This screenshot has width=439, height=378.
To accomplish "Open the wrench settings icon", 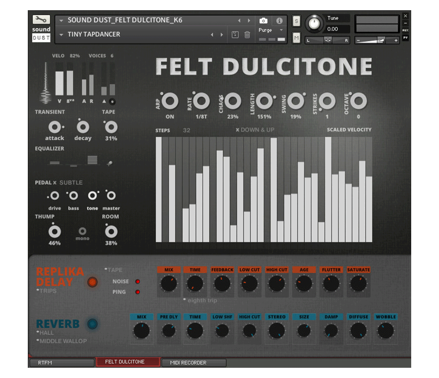I will click(x=41, y=19).
